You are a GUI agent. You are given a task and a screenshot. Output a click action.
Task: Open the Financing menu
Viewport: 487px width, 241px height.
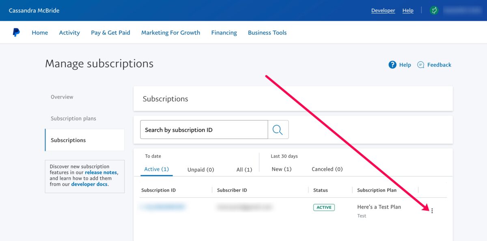224,33
